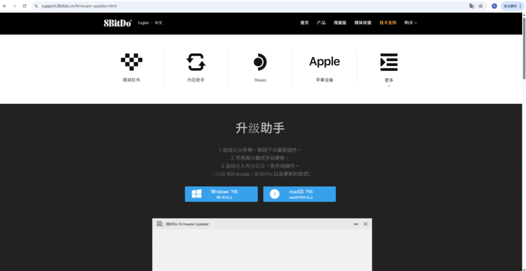The height and width of the screenshot is (271, 526).
Task: Open the 技术支持 nav item
Action: tap(388, 23)
